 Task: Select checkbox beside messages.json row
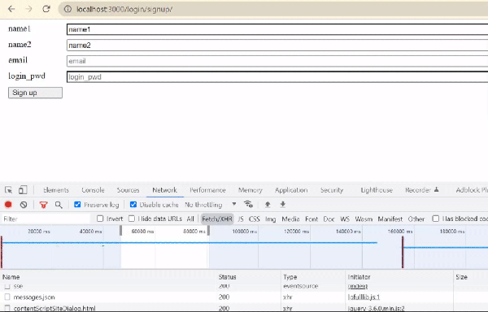coord(7,297)
